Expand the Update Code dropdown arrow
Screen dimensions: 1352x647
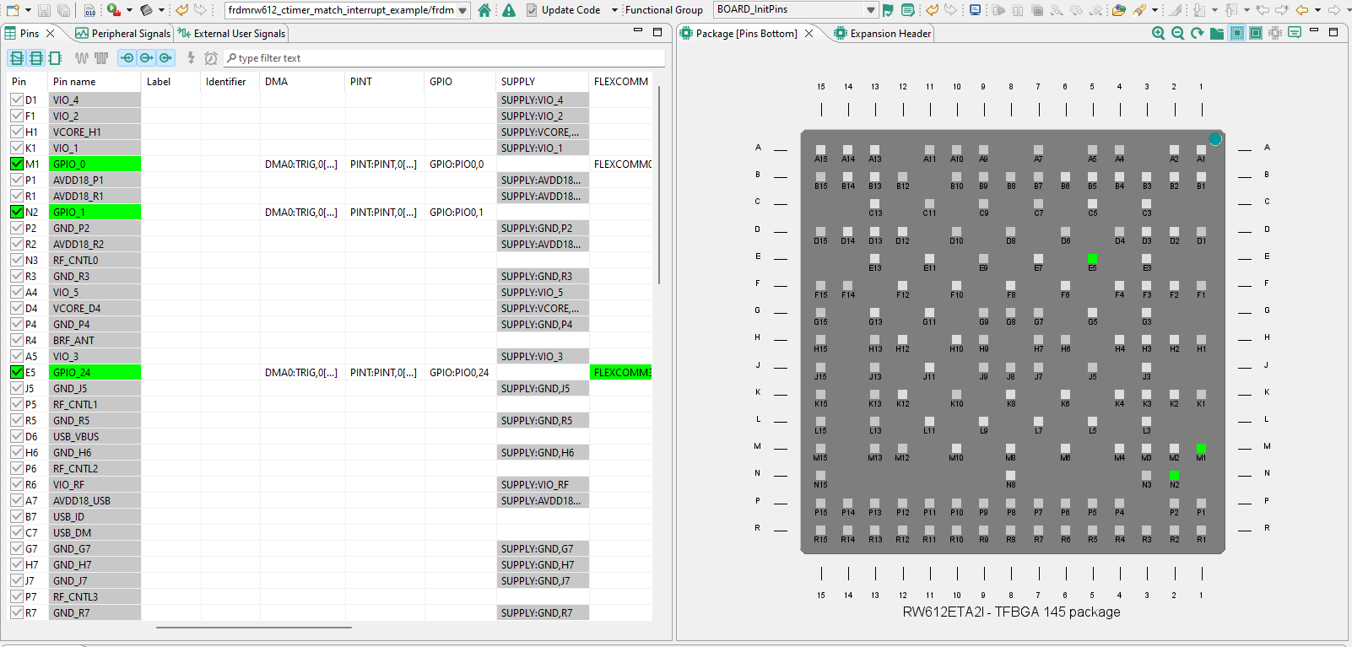[614, 10]
